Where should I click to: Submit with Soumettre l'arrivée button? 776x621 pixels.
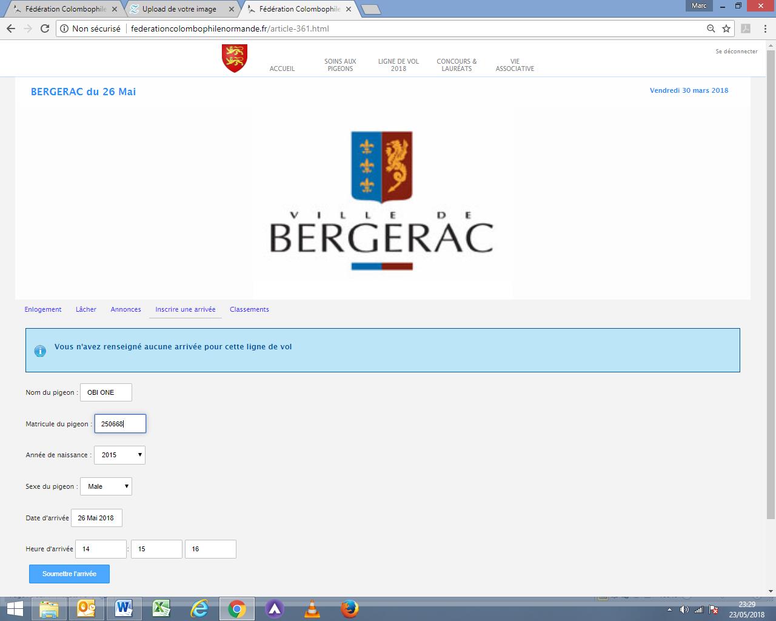69,574
